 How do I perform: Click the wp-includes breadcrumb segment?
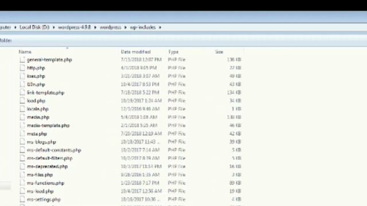[x=143, y=27]
